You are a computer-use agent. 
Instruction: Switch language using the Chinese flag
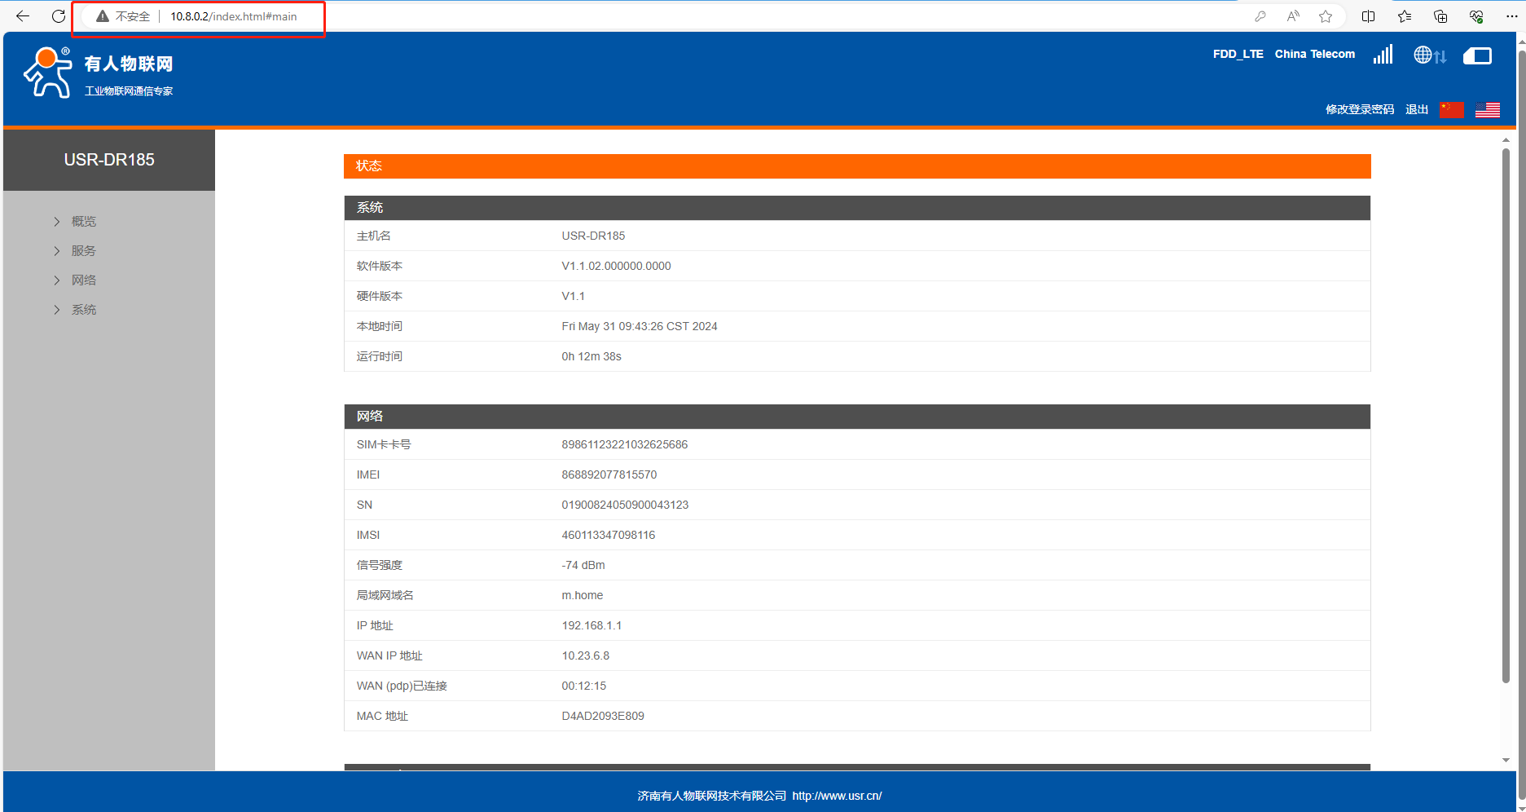click(1451, 110)
